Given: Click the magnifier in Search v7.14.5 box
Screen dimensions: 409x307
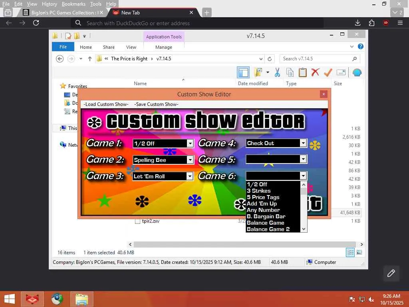Looking at the screenshot, I should [354, 59].
